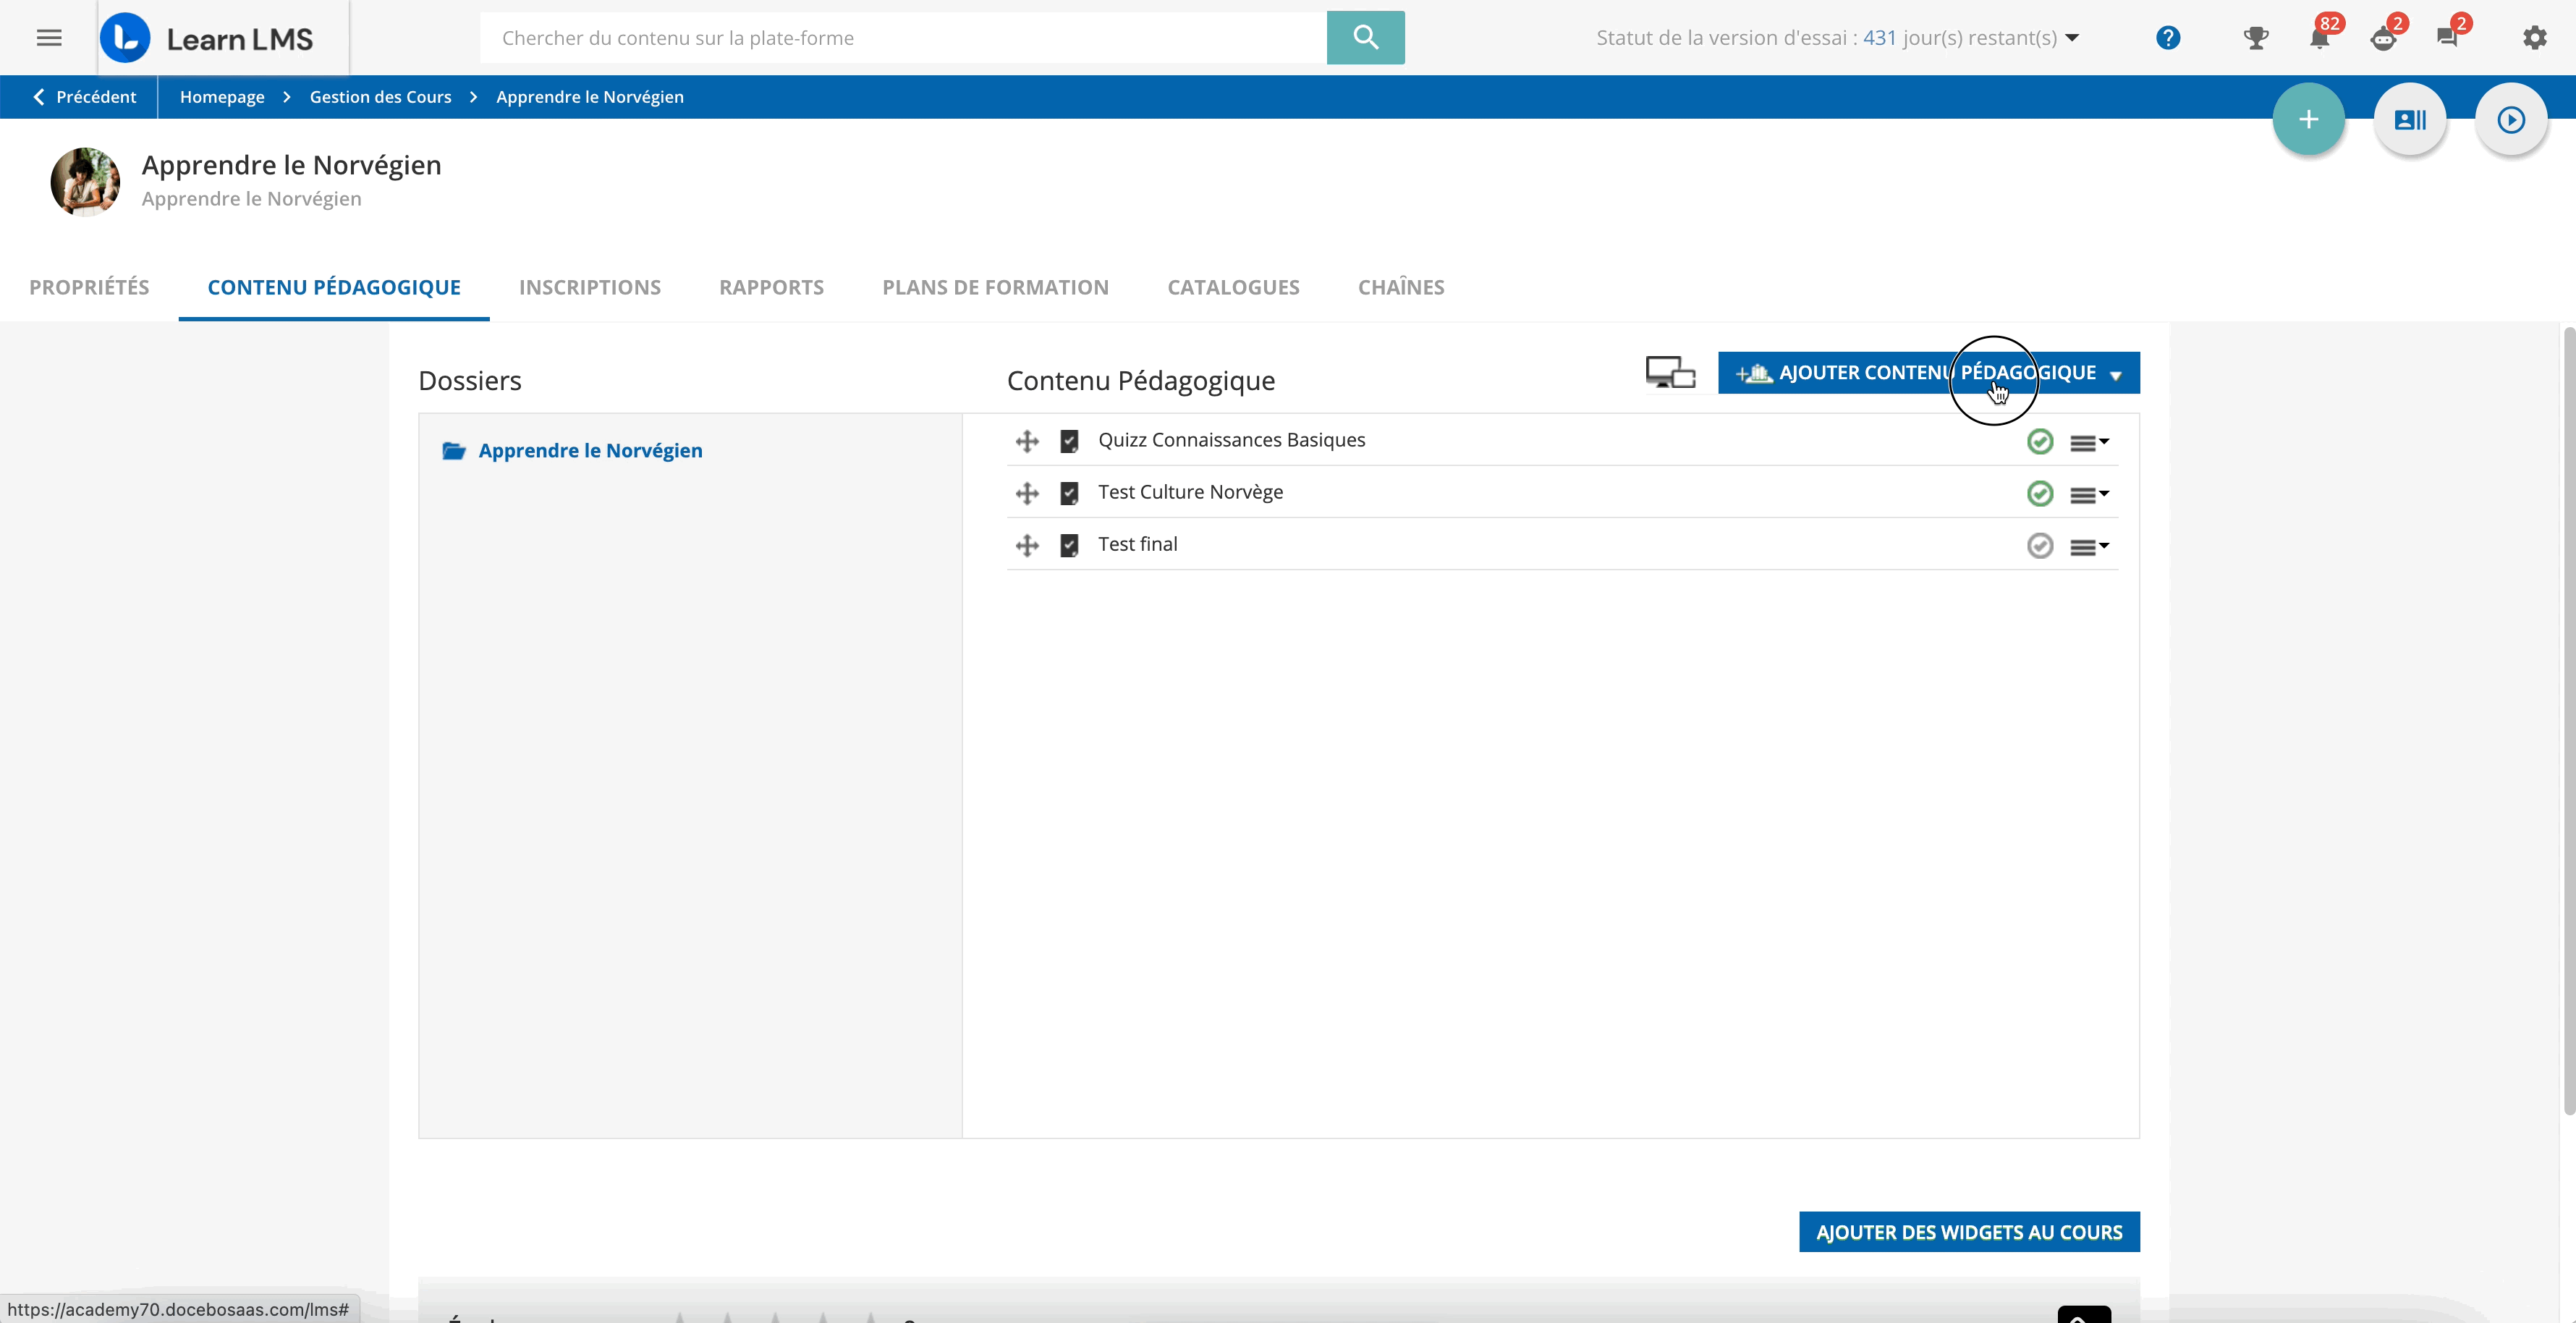Open the Chaînes tab
2576x1323 pixels.
(x=1401, y=287)
